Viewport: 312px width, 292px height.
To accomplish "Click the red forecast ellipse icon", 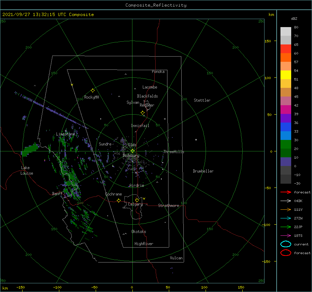I will point(286,253).
